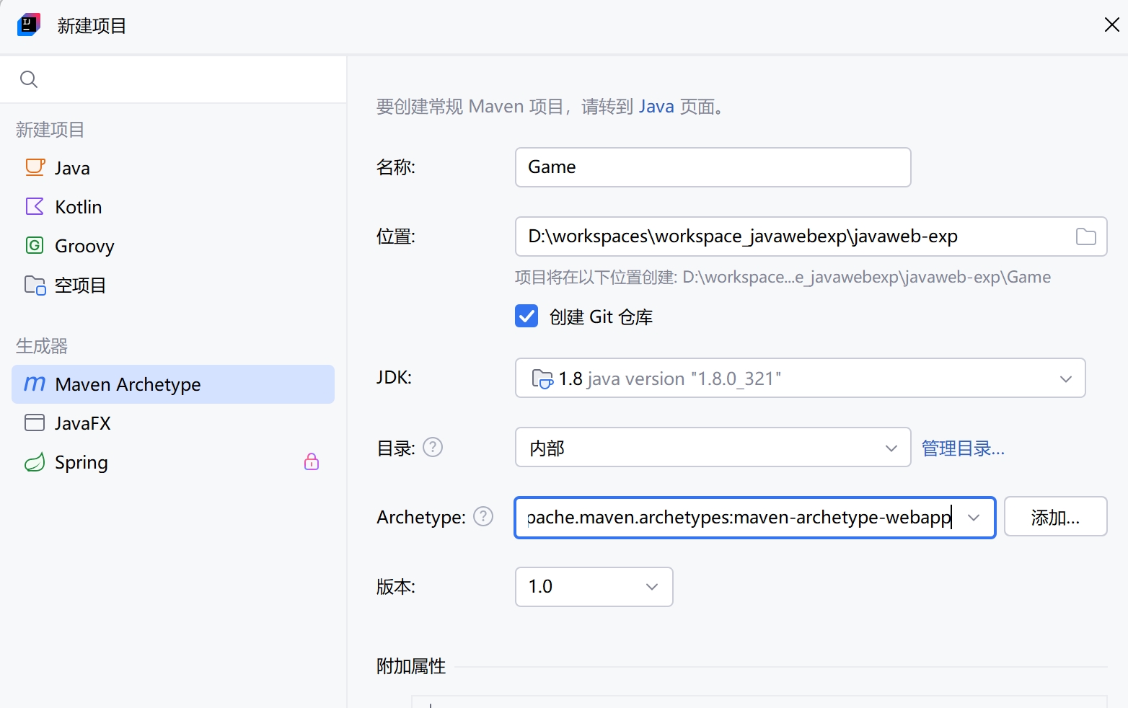Choose the Groovy project type
This screenshot has width=1128, height=708.
click(84, 246)
